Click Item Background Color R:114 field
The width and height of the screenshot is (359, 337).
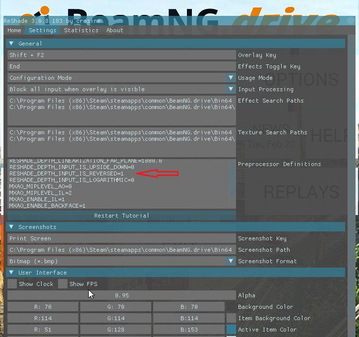pyautogui.click(x=43, y=318)
